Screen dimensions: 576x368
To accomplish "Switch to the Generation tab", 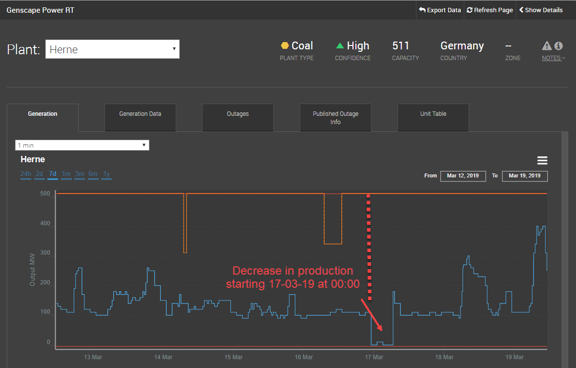I will [x=42, y=117].
